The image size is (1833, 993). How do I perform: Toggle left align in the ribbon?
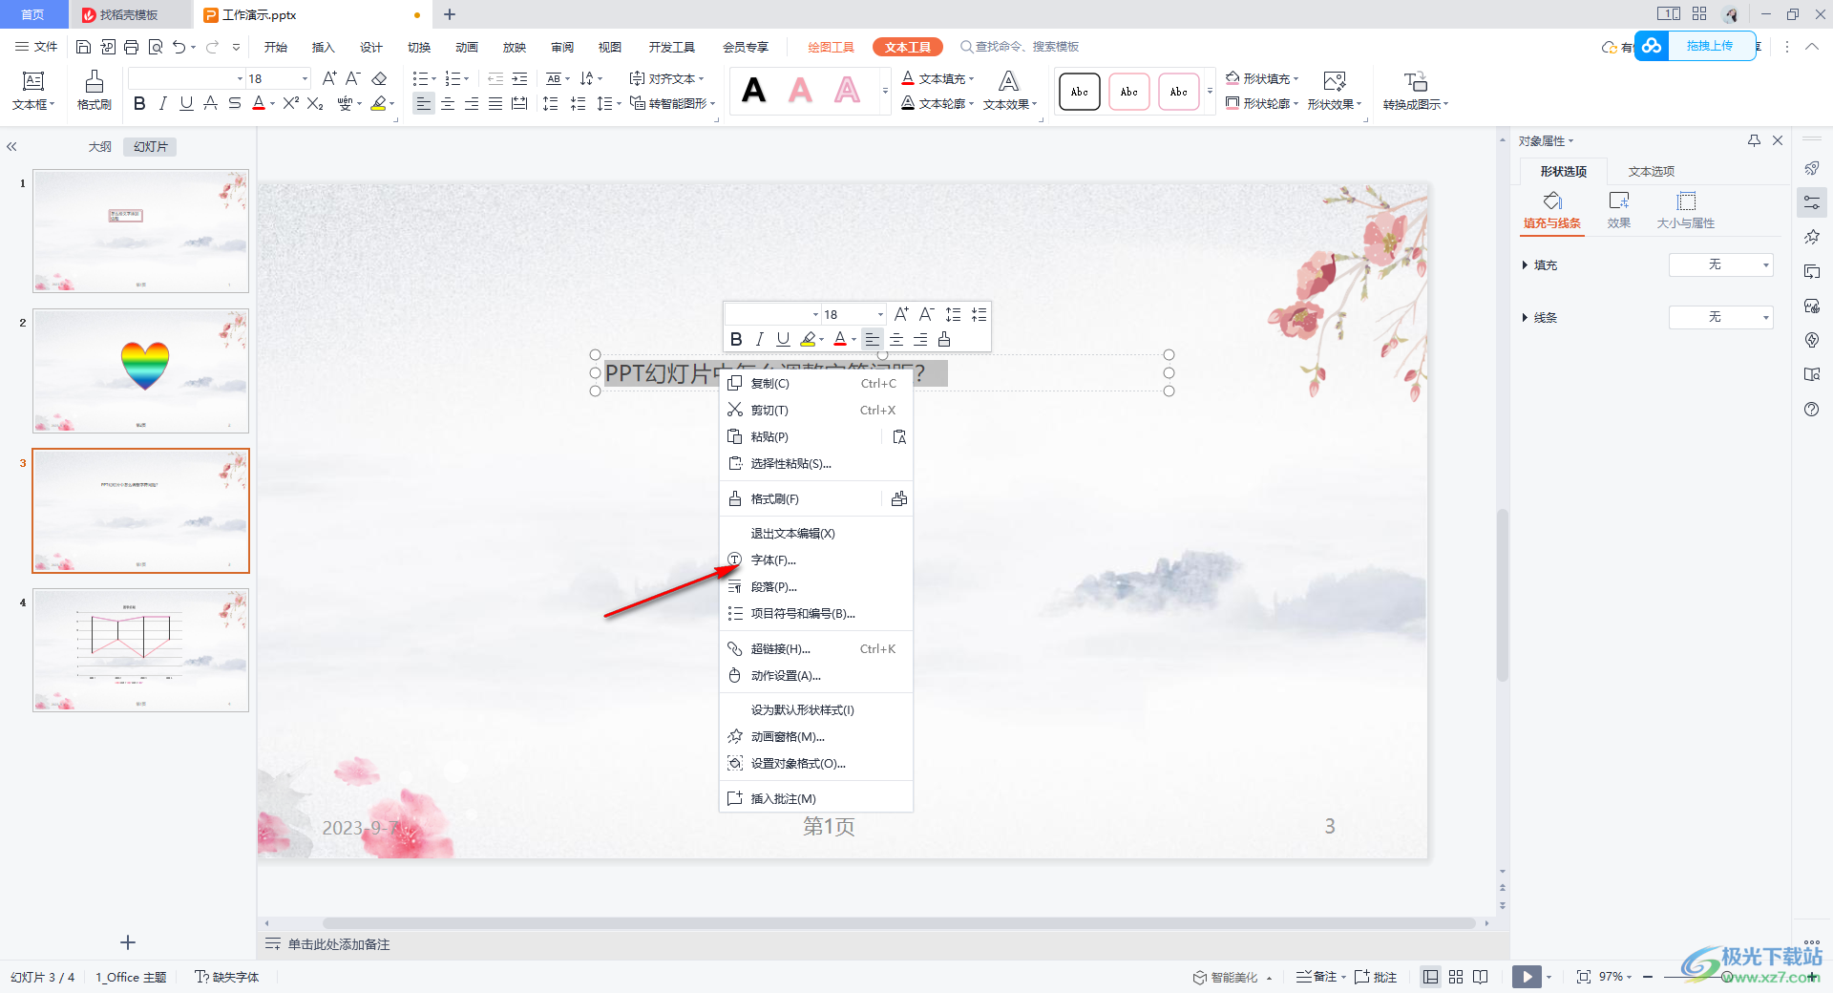point(424,103)
